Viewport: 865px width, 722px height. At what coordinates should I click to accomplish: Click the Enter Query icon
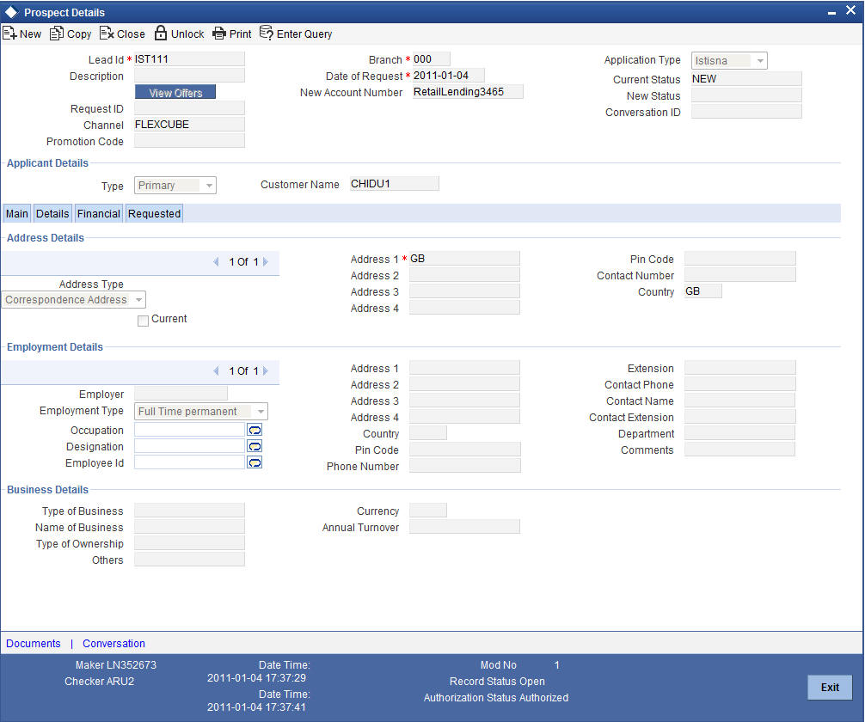[267, 34]
